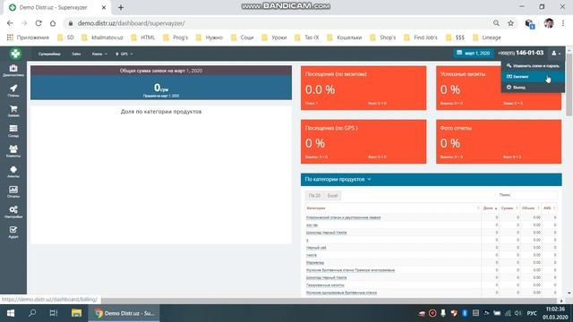Screen dimensions: 573x322
Task: Click the green Distr.uz logo
Action: [x=15, y=54]
